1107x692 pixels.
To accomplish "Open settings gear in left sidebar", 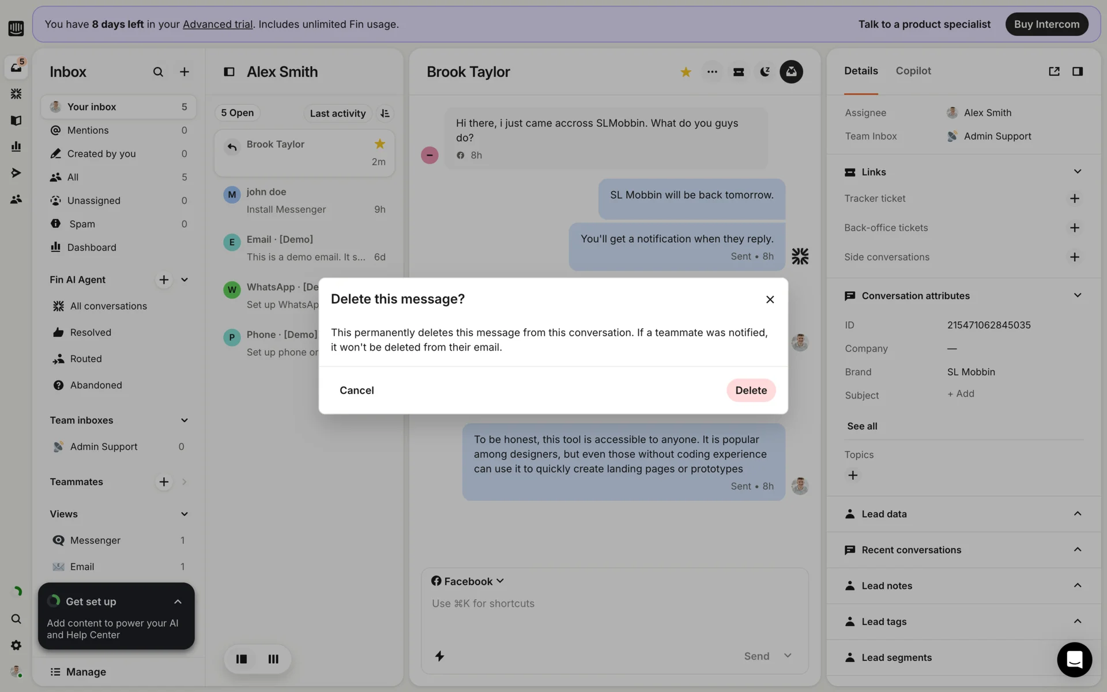I will click(x=16, y=645).
